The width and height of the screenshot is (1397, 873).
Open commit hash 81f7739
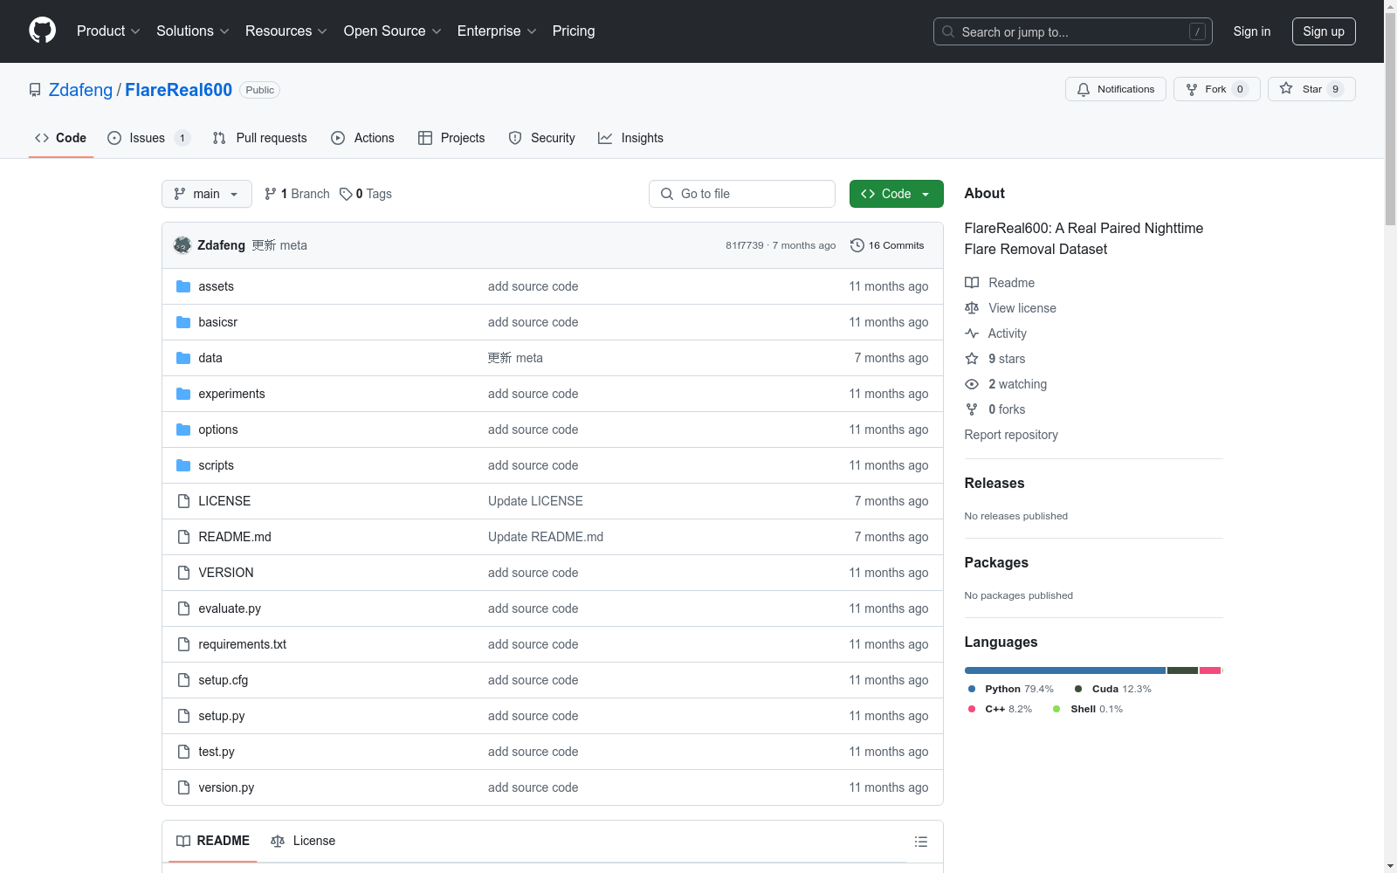pyautogui.click(x=745, y=245)
